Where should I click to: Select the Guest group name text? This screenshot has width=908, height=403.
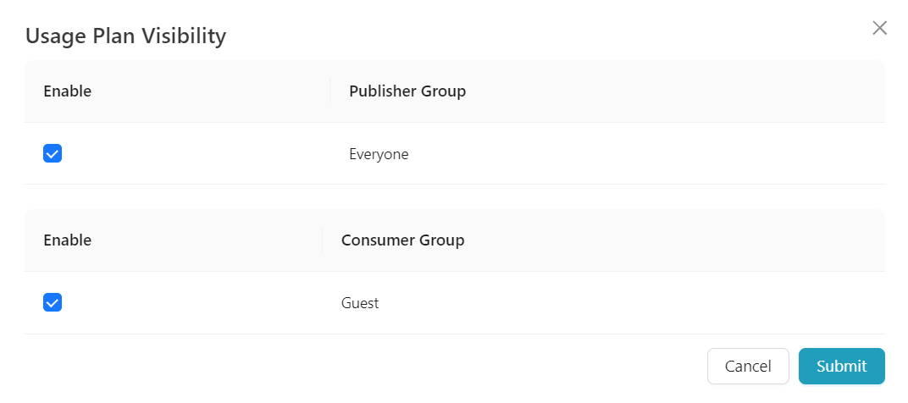[x=360, y=303]
